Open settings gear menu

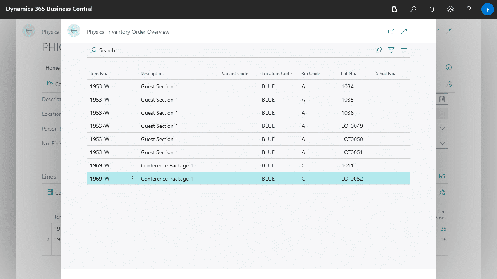(x=450, y=9)
